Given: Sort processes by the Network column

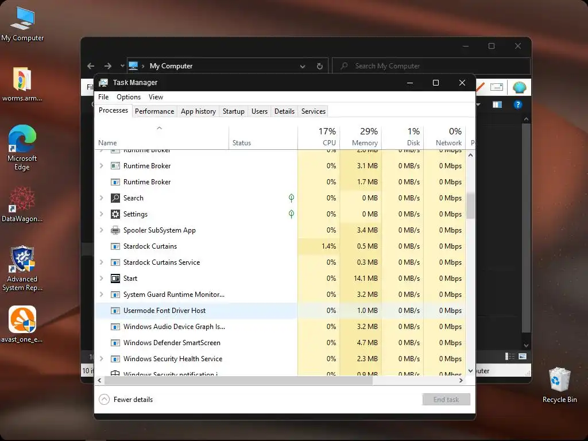Looking at the screenshot, I should coord(444,137).
